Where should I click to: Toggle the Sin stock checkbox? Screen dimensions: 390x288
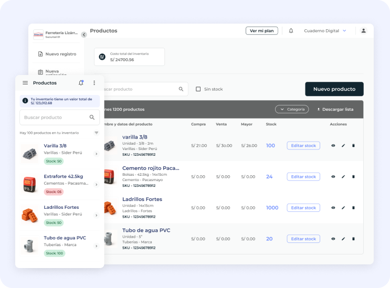pos(198,89)
